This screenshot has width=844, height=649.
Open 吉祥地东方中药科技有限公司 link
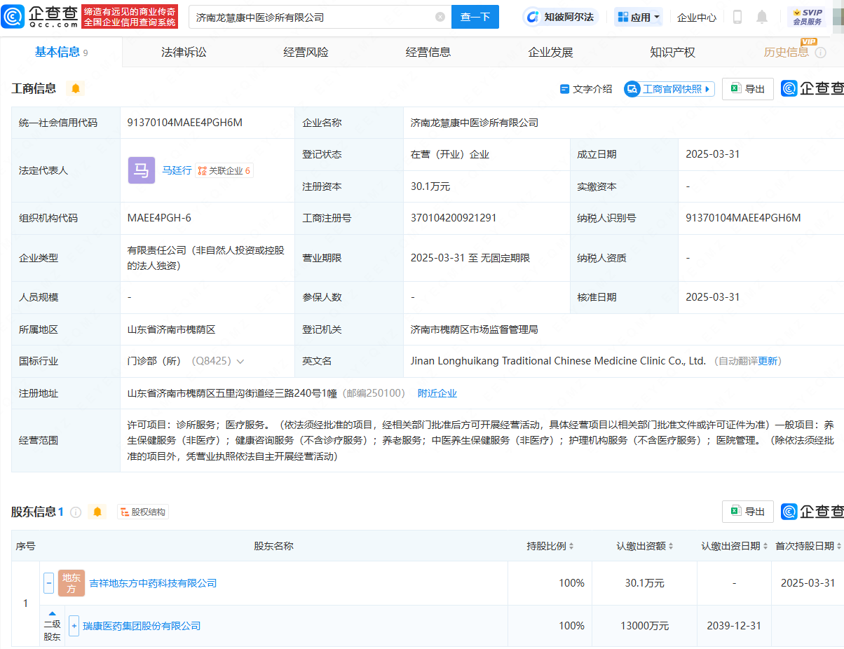153,583
